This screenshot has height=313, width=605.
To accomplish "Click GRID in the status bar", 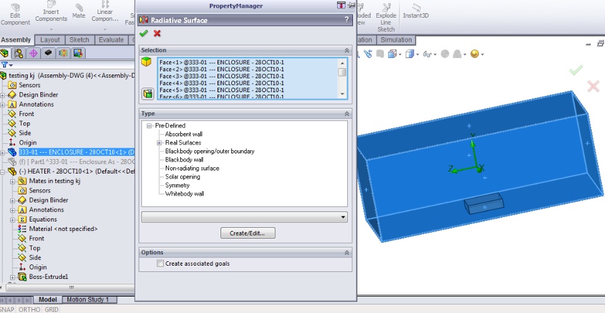I will point(51,309).
